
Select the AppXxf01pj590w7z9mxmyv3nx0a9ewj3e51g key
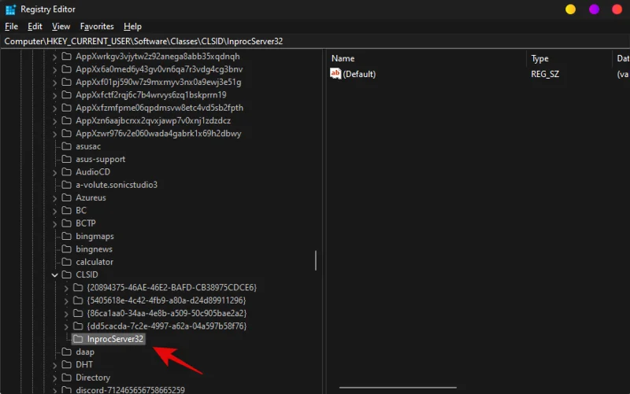(158, 83)
